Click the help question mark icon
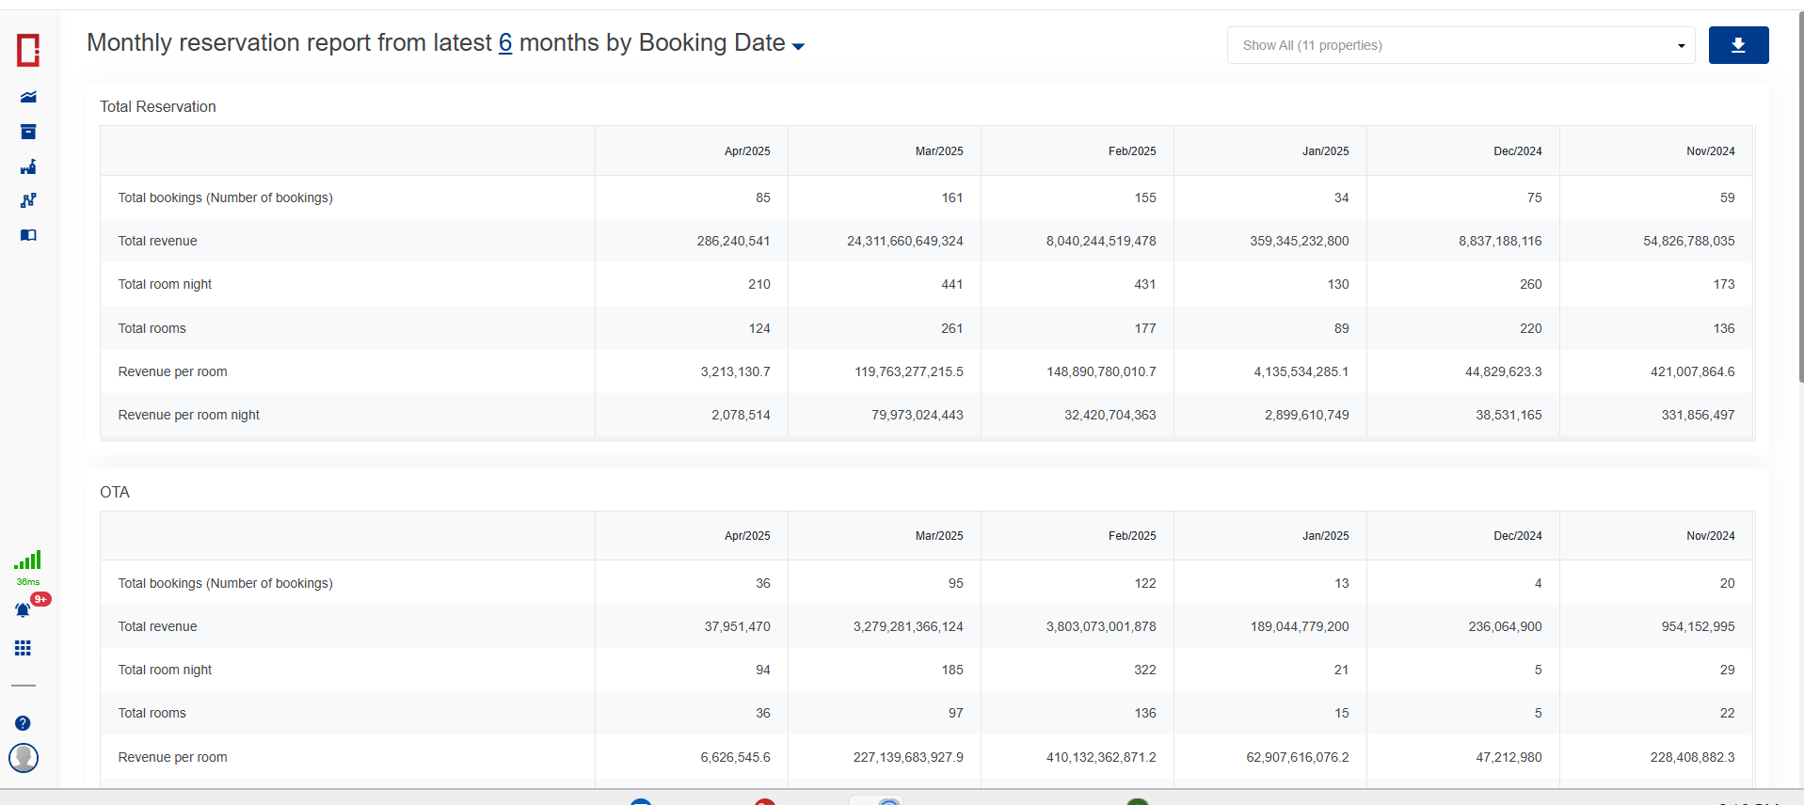 (24, 723)
